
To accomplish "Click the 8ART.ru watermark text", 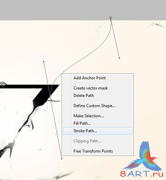I will click(142, 174).
